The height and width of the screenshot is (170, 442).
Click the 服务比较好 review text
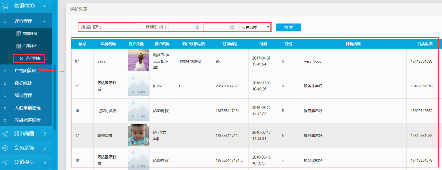313,160
